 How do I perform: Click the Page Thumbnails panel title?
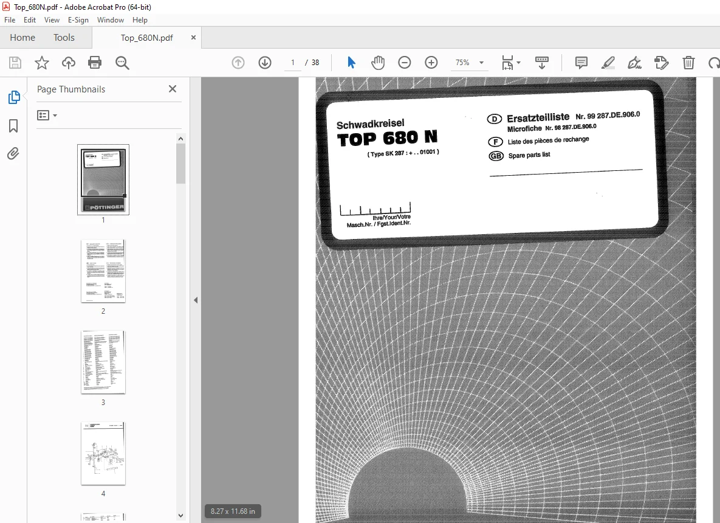(x=71, y=89)
